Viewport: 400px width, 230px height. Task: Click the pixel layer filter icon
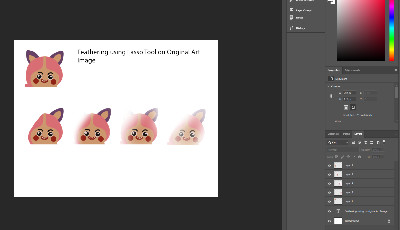pyautogui.click(x=353, y=142)
